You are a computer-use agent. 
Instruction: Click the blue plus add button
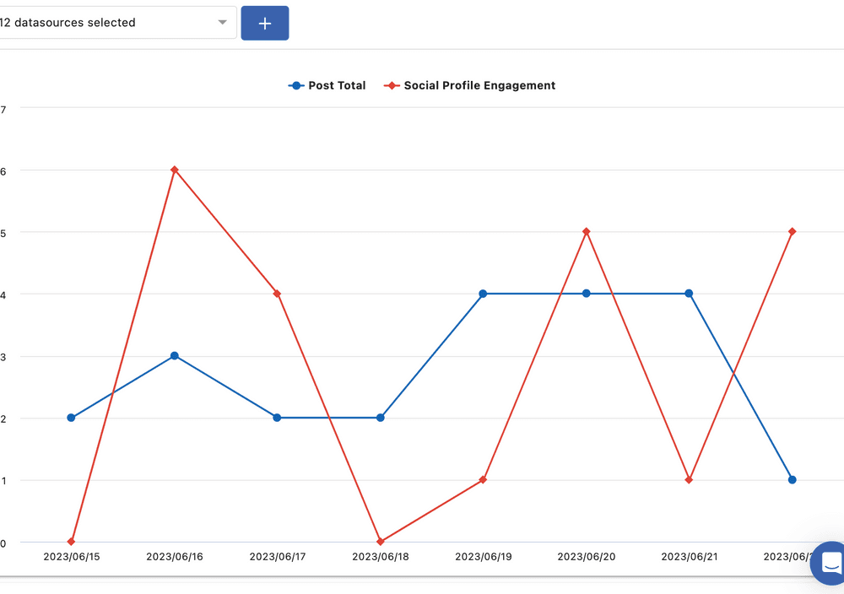tap(265, 23)
